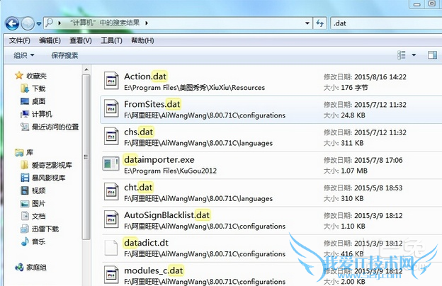Click the window minimize button
Viewport: 442px width, 286px height.
[x=417, y=4]
